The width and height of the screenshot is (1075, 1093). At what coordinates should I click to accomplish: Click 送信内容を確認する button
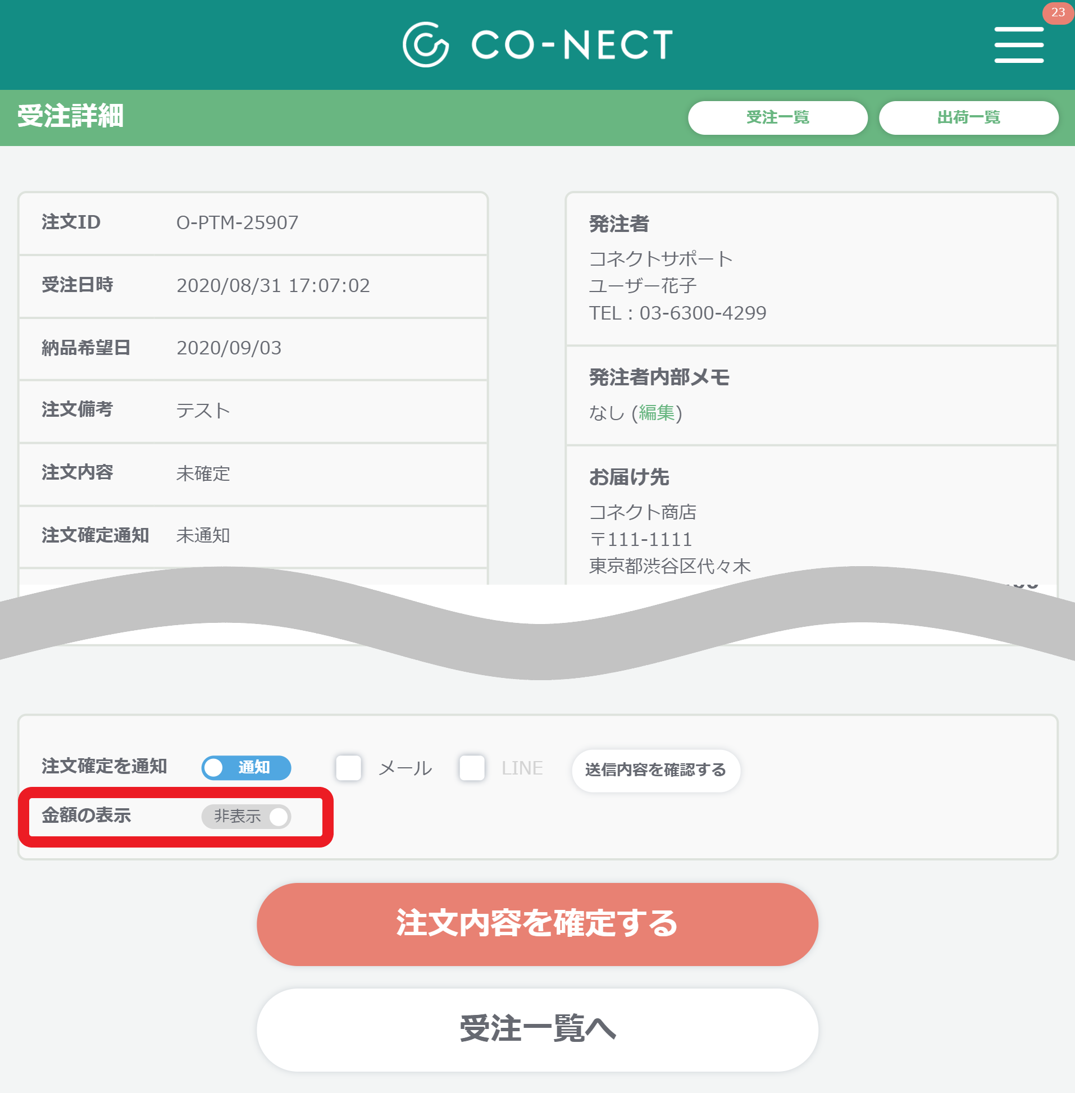[x=655, y=770]
